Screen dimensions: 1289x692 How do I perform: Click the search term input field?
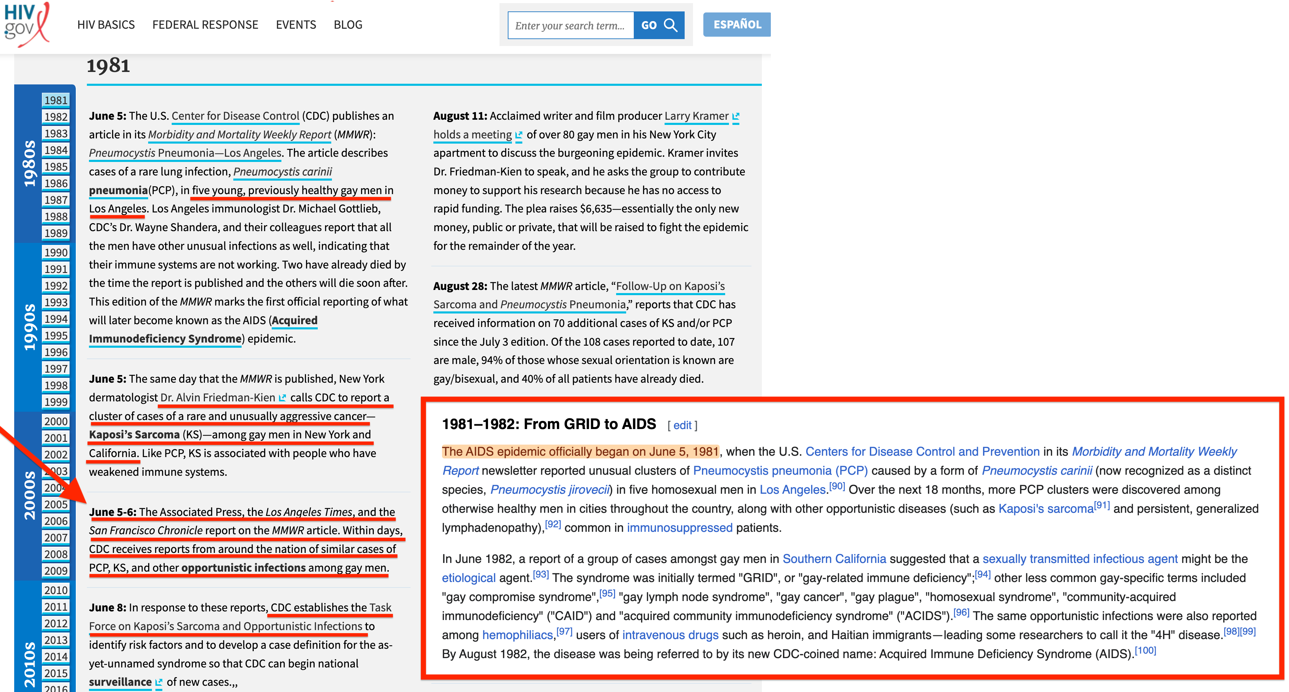[571, 25]
